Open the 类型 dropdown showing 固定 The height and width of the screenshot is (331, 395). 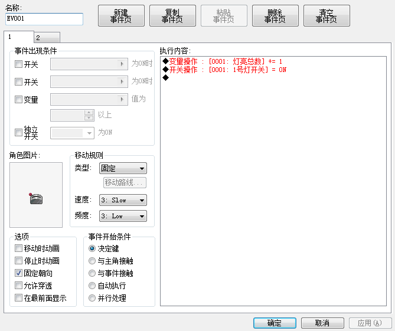123,168
